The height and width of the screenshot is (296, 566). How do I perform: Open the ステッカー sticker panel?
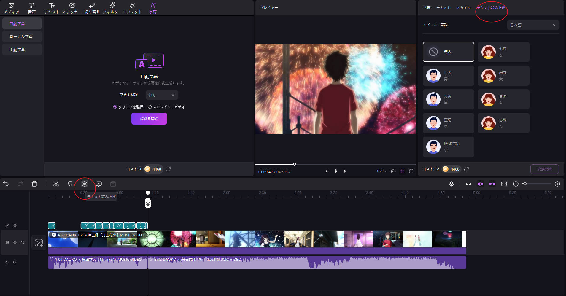72,8
